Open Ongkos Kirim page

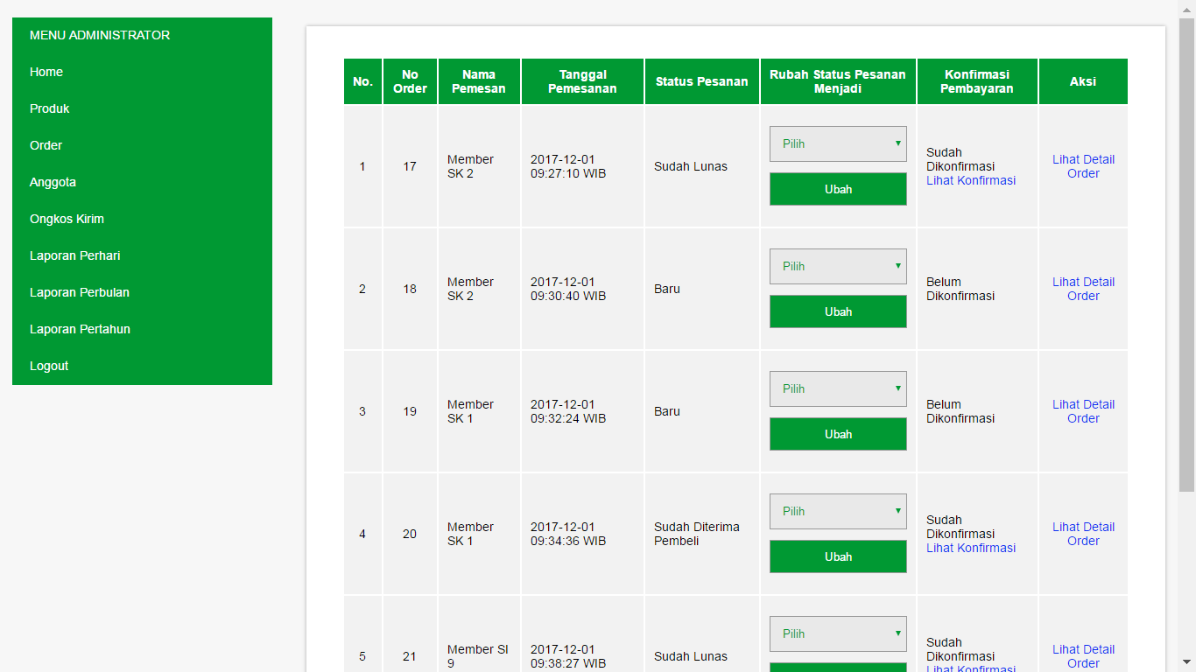click(67, 219)
